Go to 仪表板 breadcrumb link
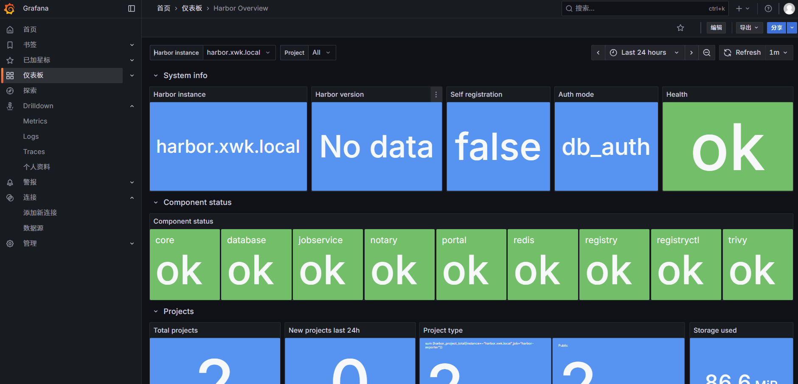 pyautogui.click(x=192, y=8)
